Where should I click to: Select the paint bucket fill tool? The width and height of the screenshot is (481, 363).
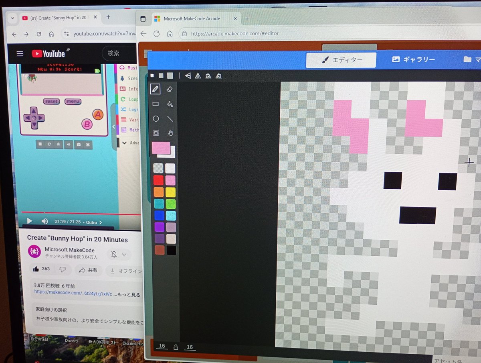tap(170, 104)
